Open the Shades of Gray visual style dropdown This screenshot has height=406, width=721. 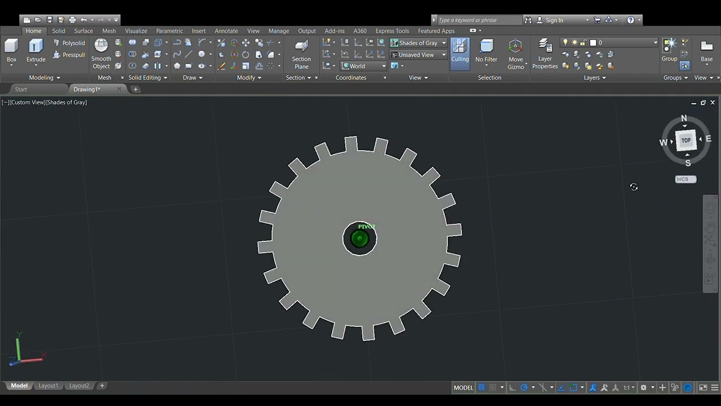pos(419,43)
